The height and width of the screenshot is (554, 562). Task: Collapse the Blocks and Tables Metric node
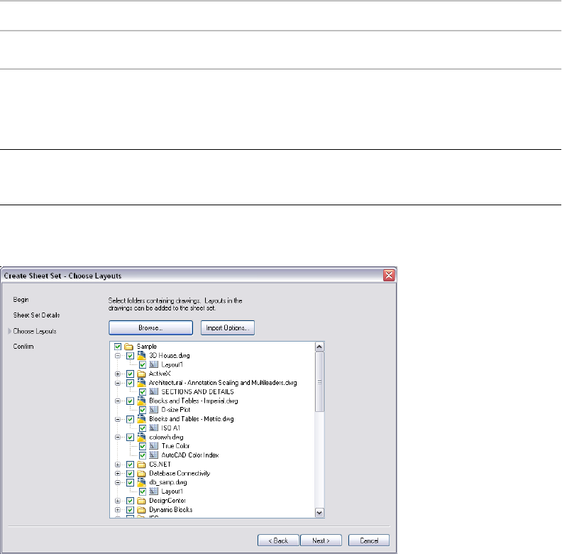pyautogui.click(x=118, y=419)
